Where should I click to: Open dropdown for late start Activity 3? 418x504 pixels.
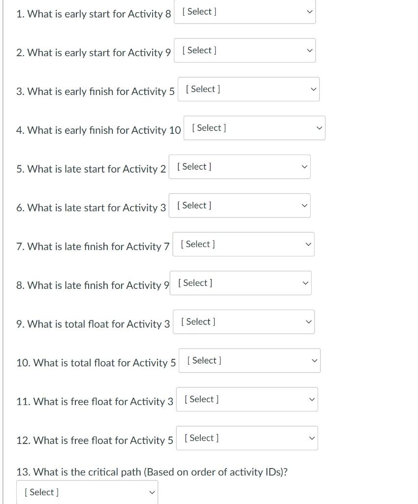240,205
